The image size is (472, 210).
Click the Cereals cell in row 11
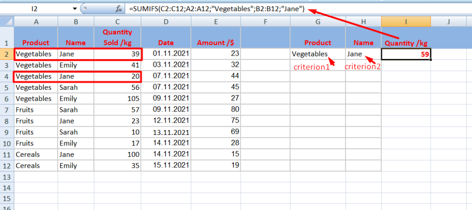pos(36,154)
